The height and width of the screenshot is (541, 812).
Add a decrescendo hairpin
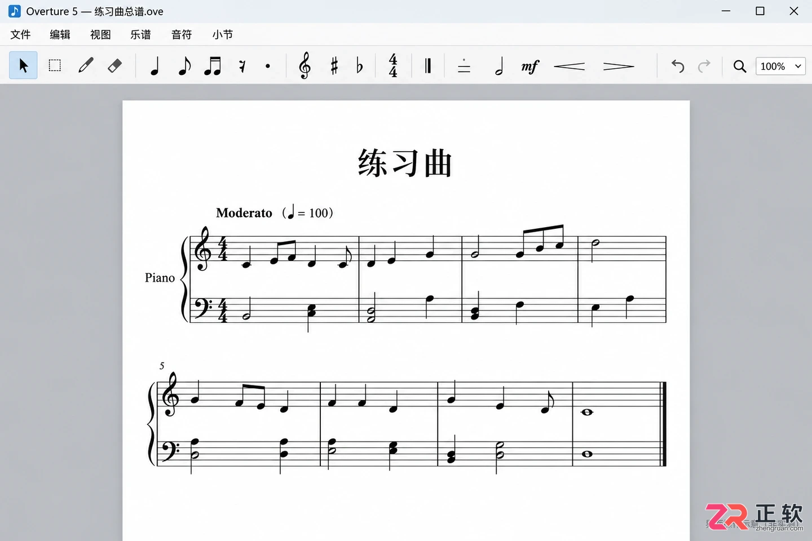(619, 66)
